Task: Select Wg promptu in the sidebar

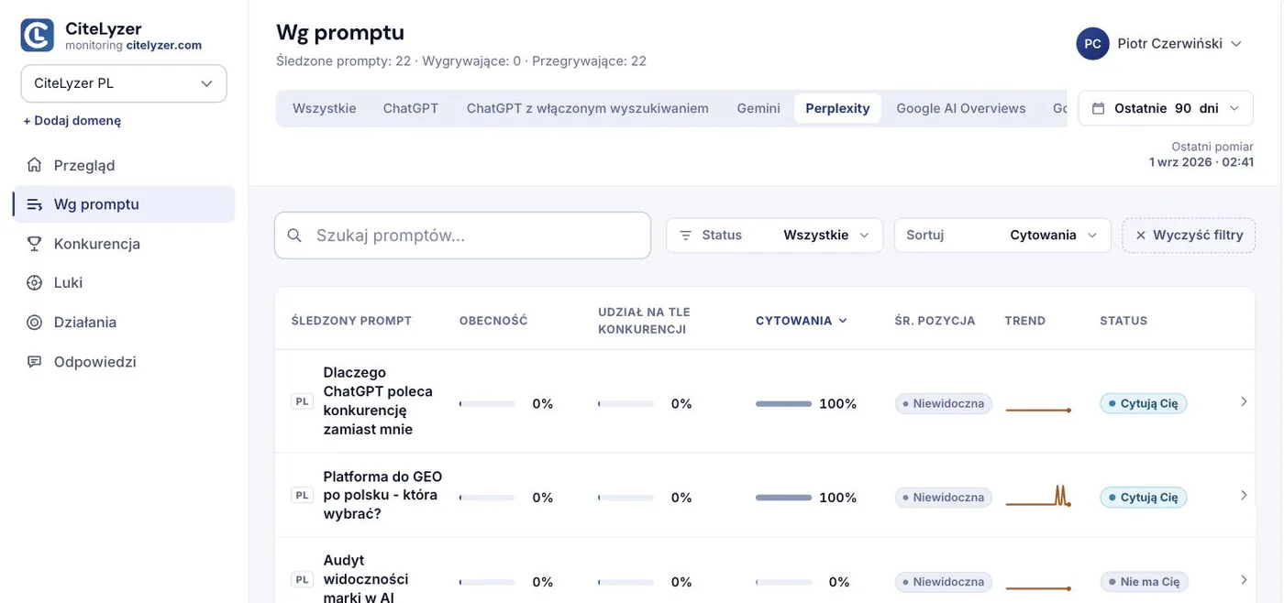Action: [124, 204]
